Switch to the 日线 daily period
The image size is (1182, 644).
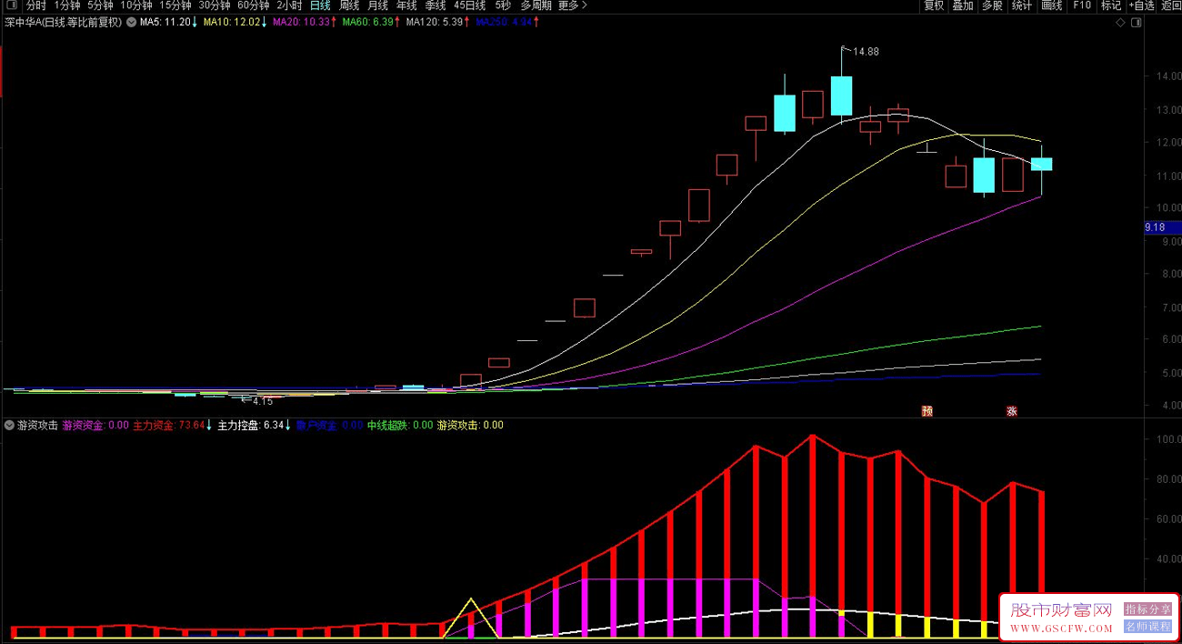click(320, 5)
